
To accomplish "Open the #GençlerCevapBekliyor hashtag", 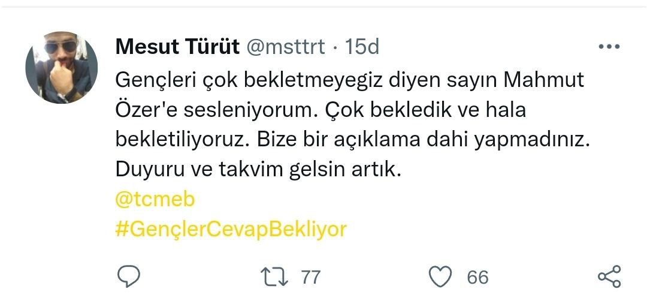I will tap(231, 228).
